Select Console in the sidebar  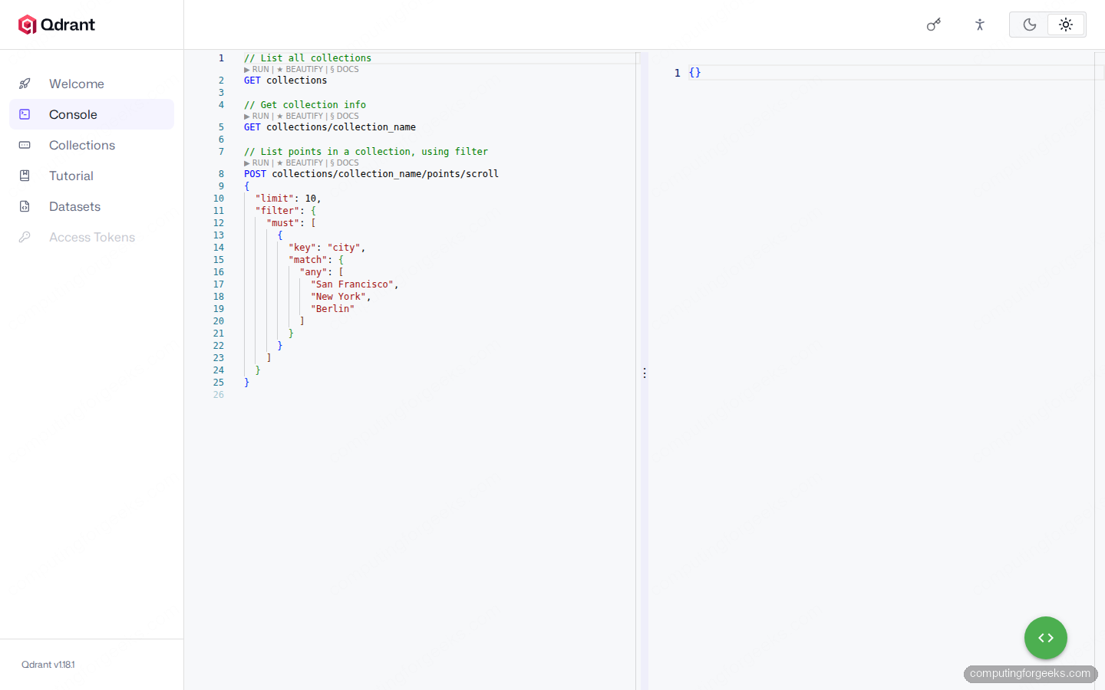[x=91, y=114]
